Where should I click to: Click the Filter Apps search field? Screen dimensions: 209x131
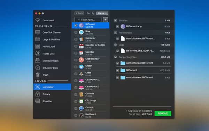88,20
